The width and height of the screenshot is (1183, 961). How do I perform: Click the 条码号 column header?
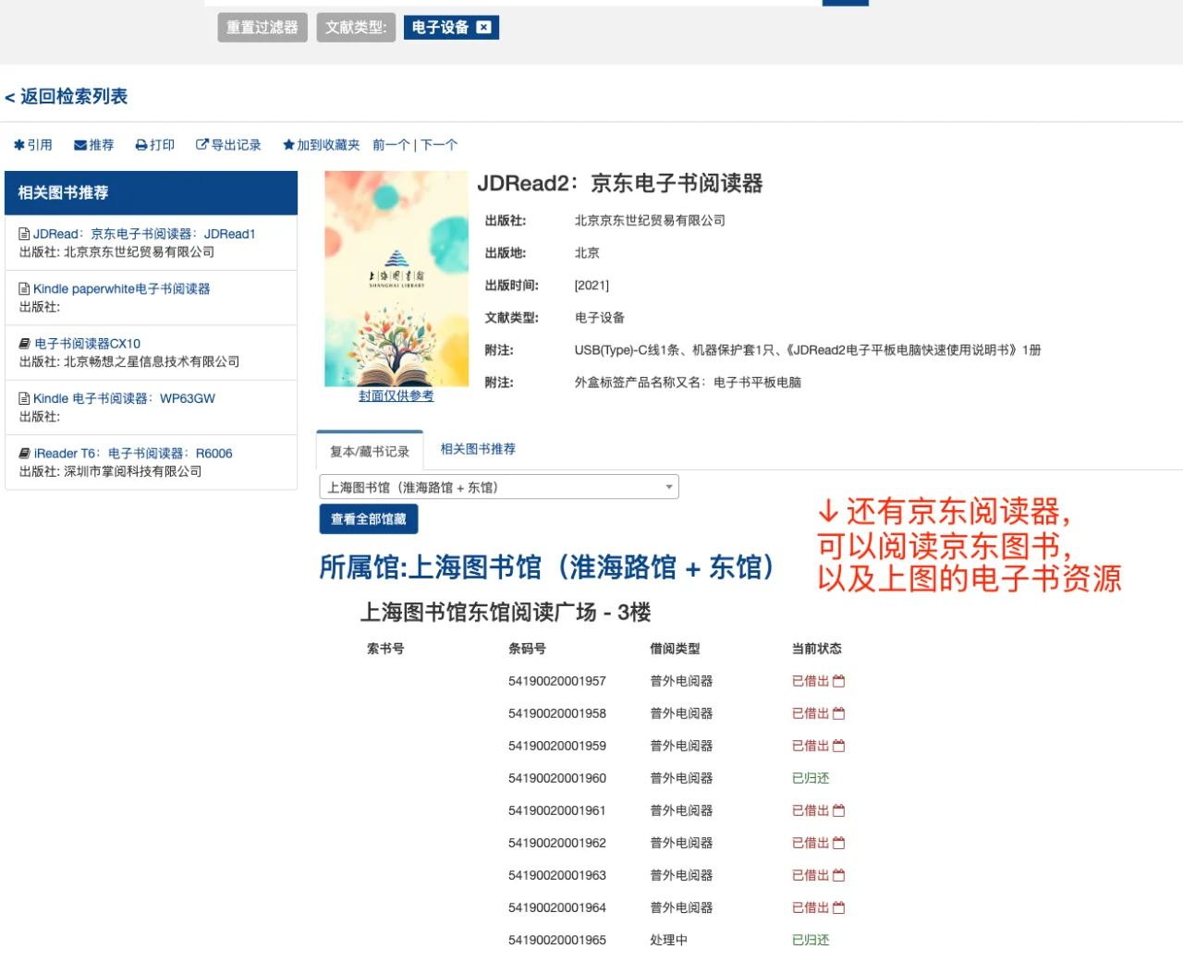coord(527,649)
